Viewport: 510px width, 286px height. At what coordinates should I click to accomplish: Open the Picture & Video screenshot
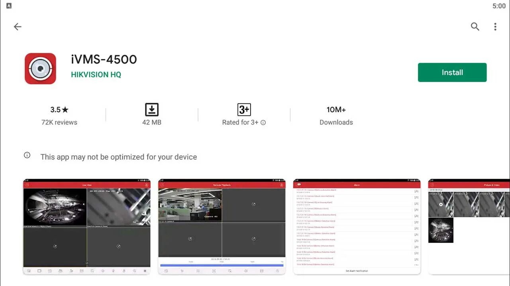469,227
